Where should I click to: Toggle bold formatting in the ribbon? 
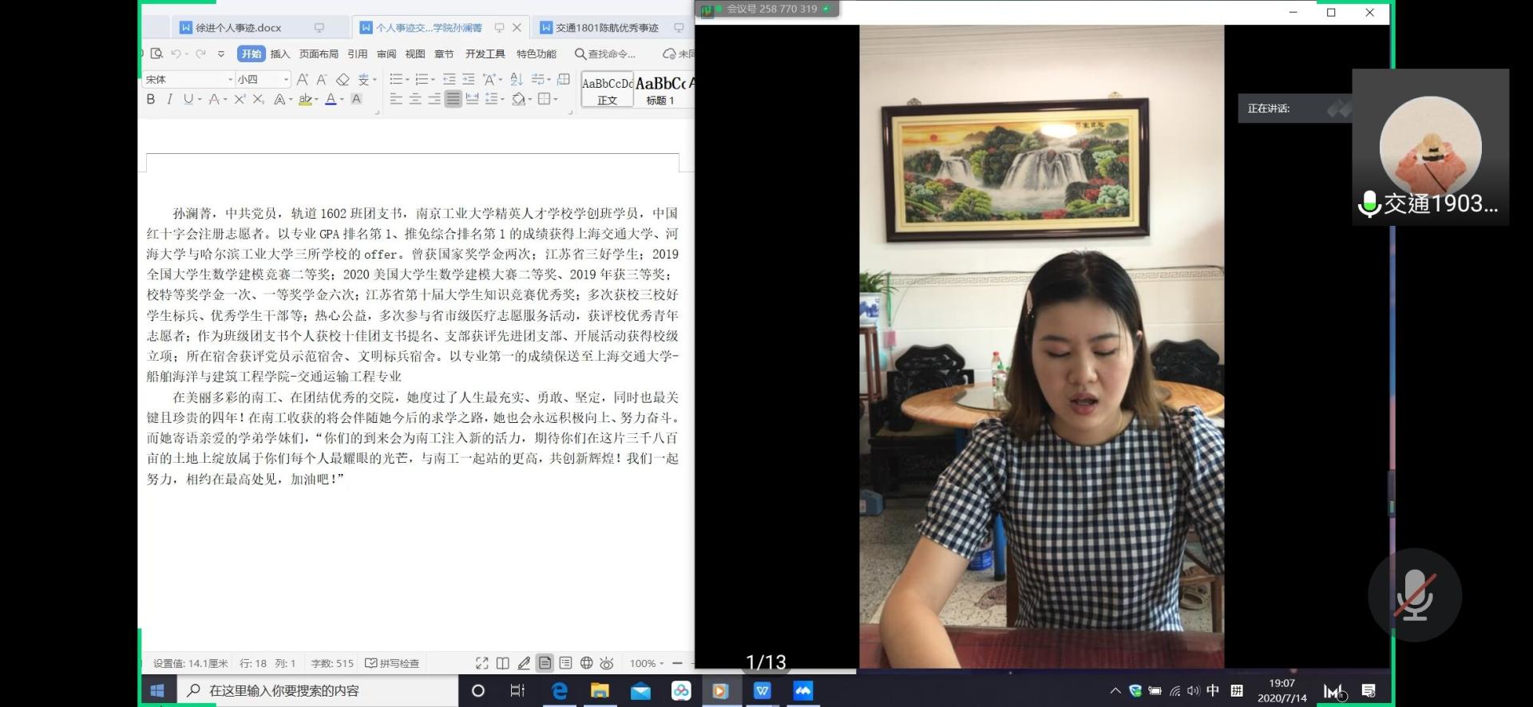[151, 100]
